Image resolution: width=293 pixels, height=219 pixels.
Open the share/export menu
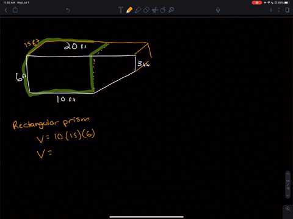tap(15, 10)
